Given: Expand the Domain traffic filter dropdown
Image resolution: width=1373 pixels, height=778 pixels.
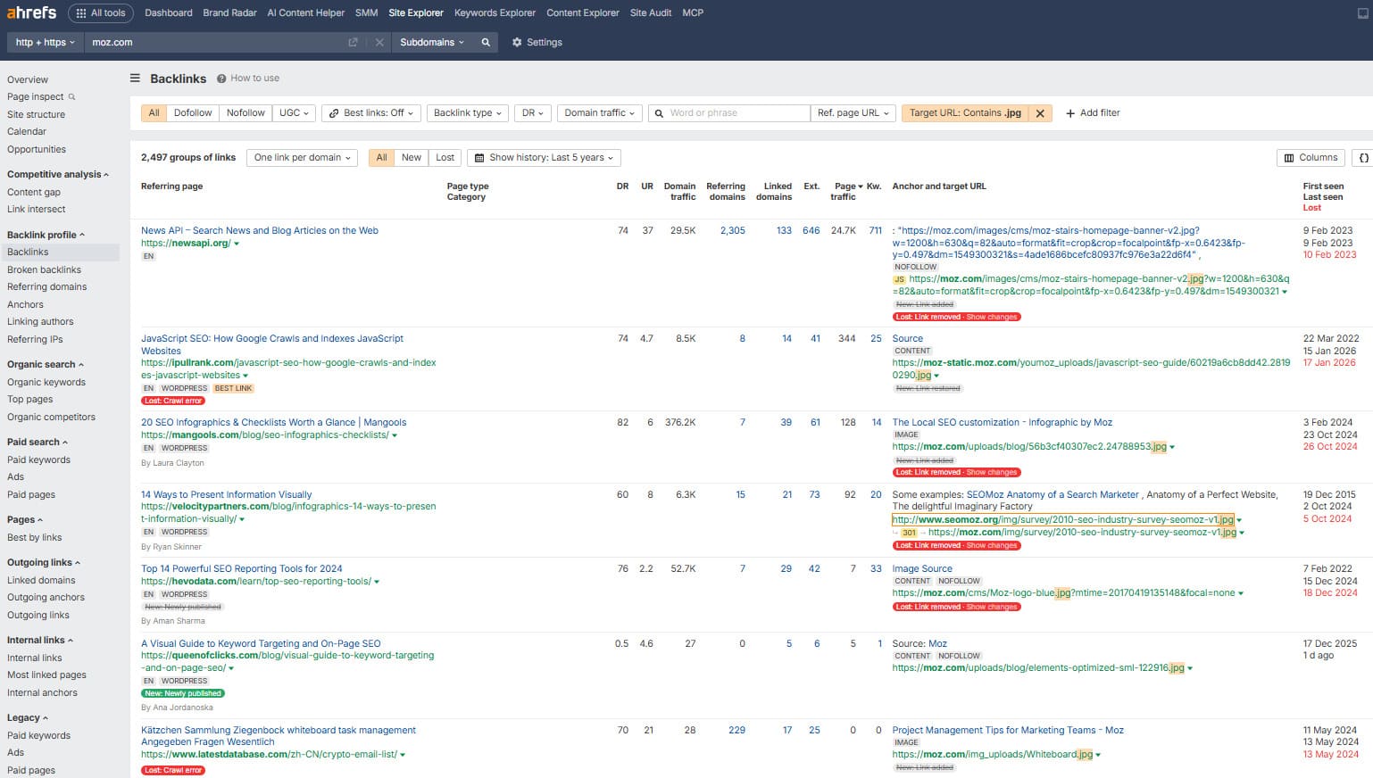Looking at the screenshot, I should (x=598, y=112).
